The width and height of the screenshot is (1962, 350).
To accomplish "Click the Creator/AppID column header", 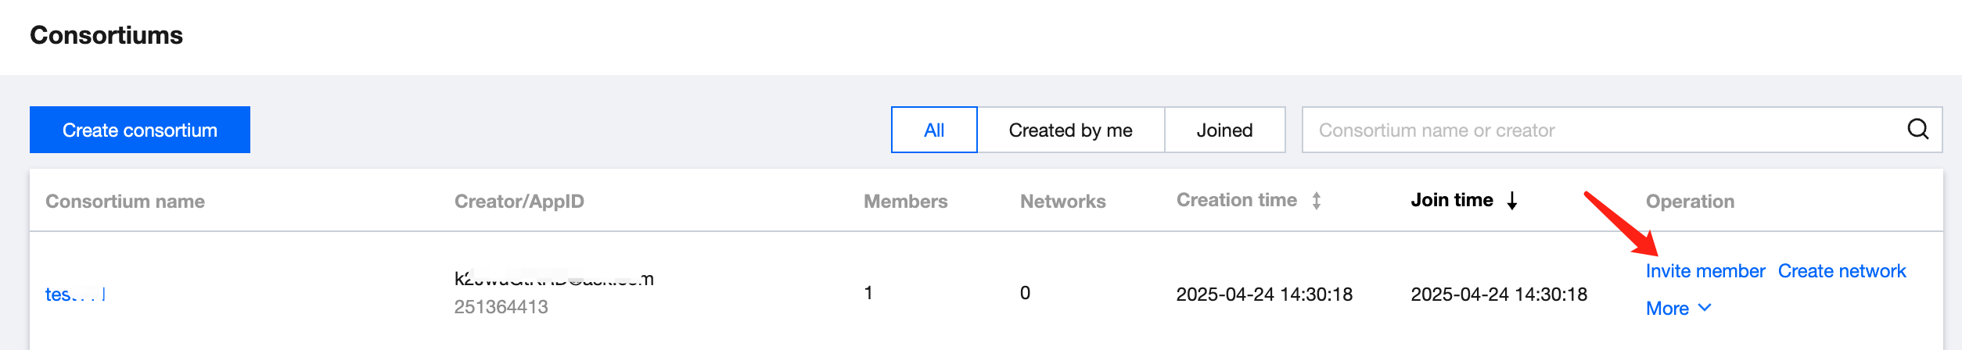I will point(519,202).
